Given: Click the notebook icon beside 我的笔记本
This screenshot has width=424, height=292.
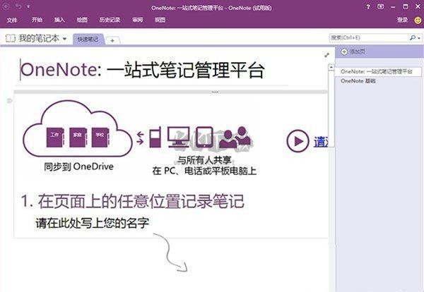Looking at the screenshot, I should tap(11, 38).
